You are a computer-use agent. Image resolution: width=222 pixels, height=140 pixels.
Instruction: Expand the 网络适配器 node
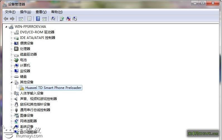12,121
